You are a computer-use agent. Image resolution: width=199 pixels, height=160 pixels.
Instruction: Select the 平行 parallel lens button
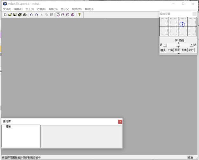coord(191,50)
